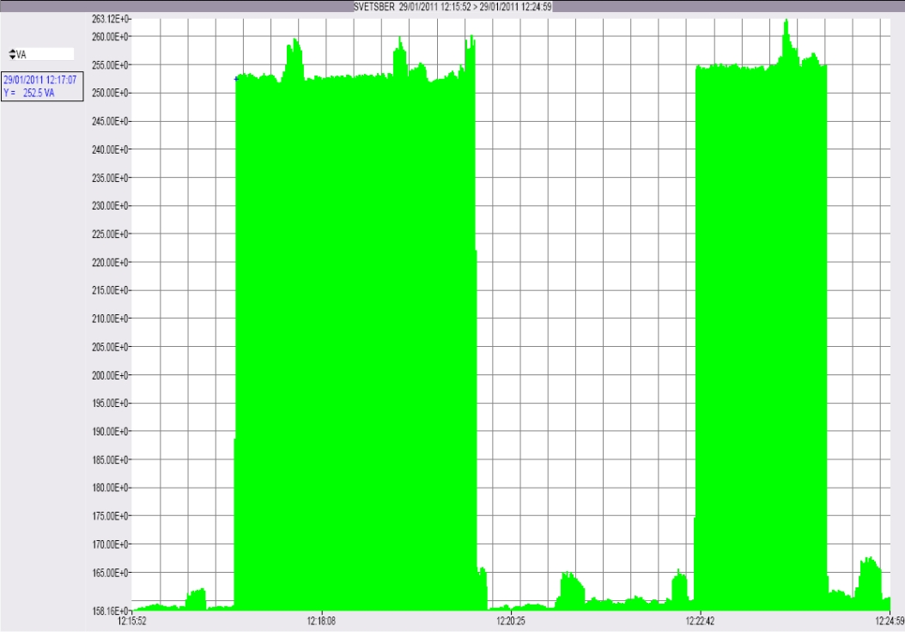Click the 263.12E+0 top axis value
Viewport: 905px width, 632px height.
(110, 20)
